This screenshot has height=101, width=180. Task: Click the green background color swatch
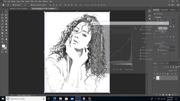[6, 48]
